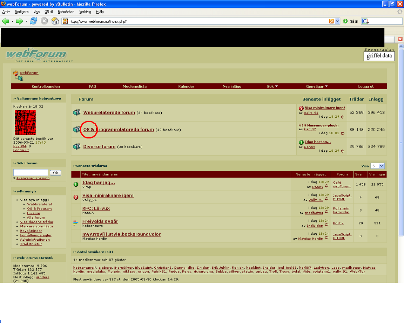Go to last post arrow for Webbrelaterade forum
The width and height of the screenshot is (404, 323).
coord(343,117)
